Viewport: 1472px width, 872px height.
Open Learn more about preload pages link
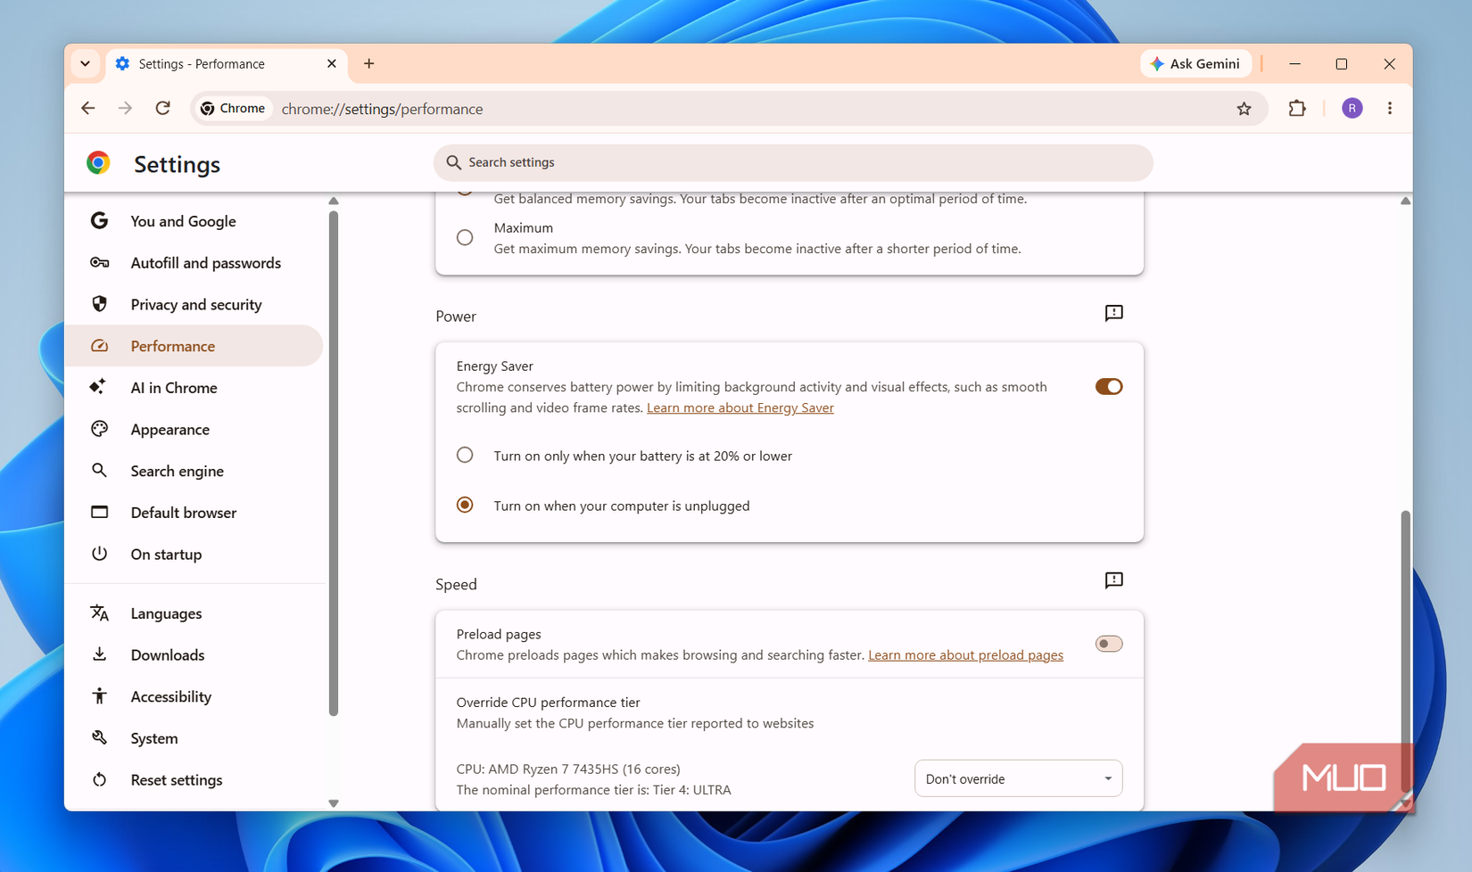coord(965,654)
